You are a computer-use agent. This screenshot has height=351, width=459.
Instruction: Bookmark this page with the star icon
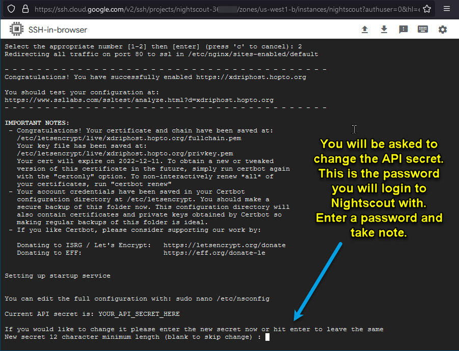coord(427,9)
